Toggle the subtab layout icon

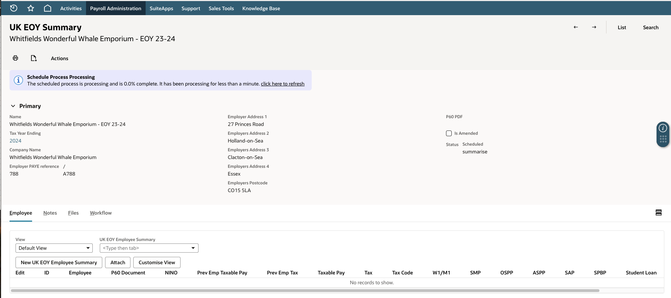[659, 213]
